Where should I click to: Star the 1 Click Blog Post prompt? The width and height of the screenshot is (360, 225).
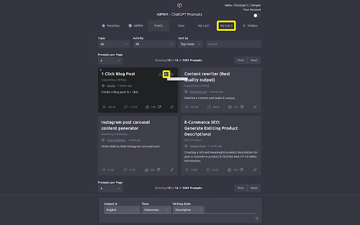click(172, 74)
